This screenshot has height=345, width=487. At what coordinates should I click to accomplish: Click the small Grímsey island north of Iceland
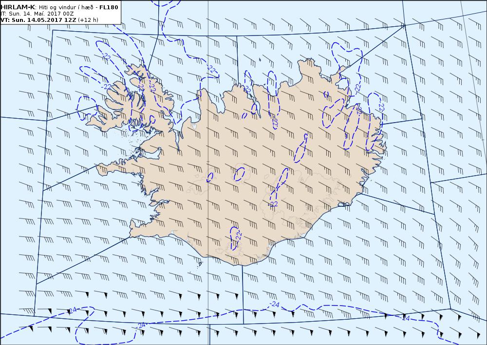tap(260, 59)
